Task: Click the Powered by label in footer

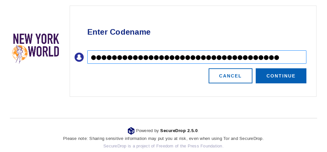Action: pos(147,131)
